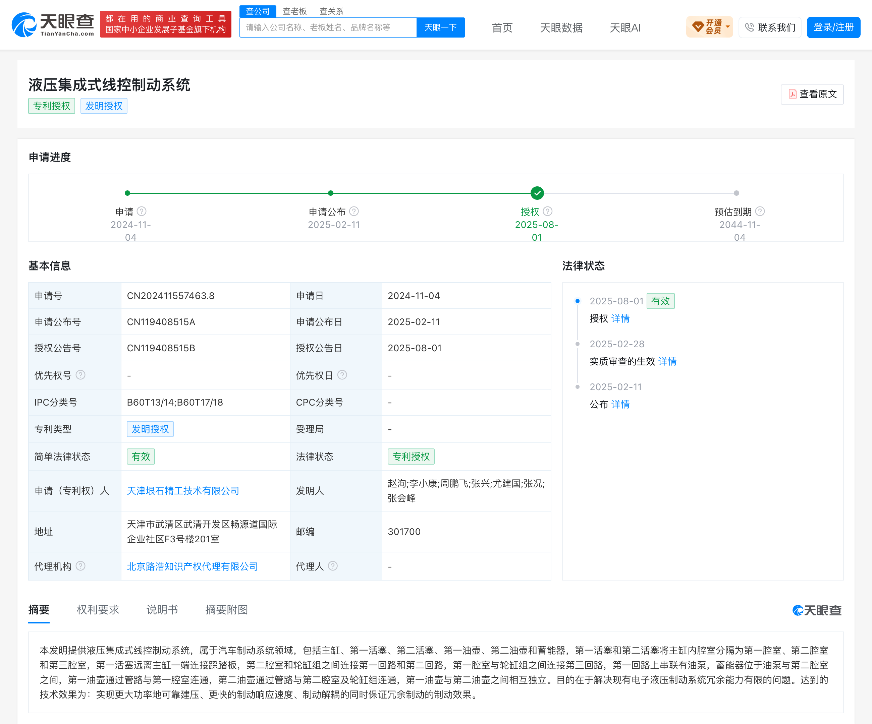Viewport: 872px width, 724px height.
Task: Click the diamond VIP member icon
Action: tap(698, 27)
